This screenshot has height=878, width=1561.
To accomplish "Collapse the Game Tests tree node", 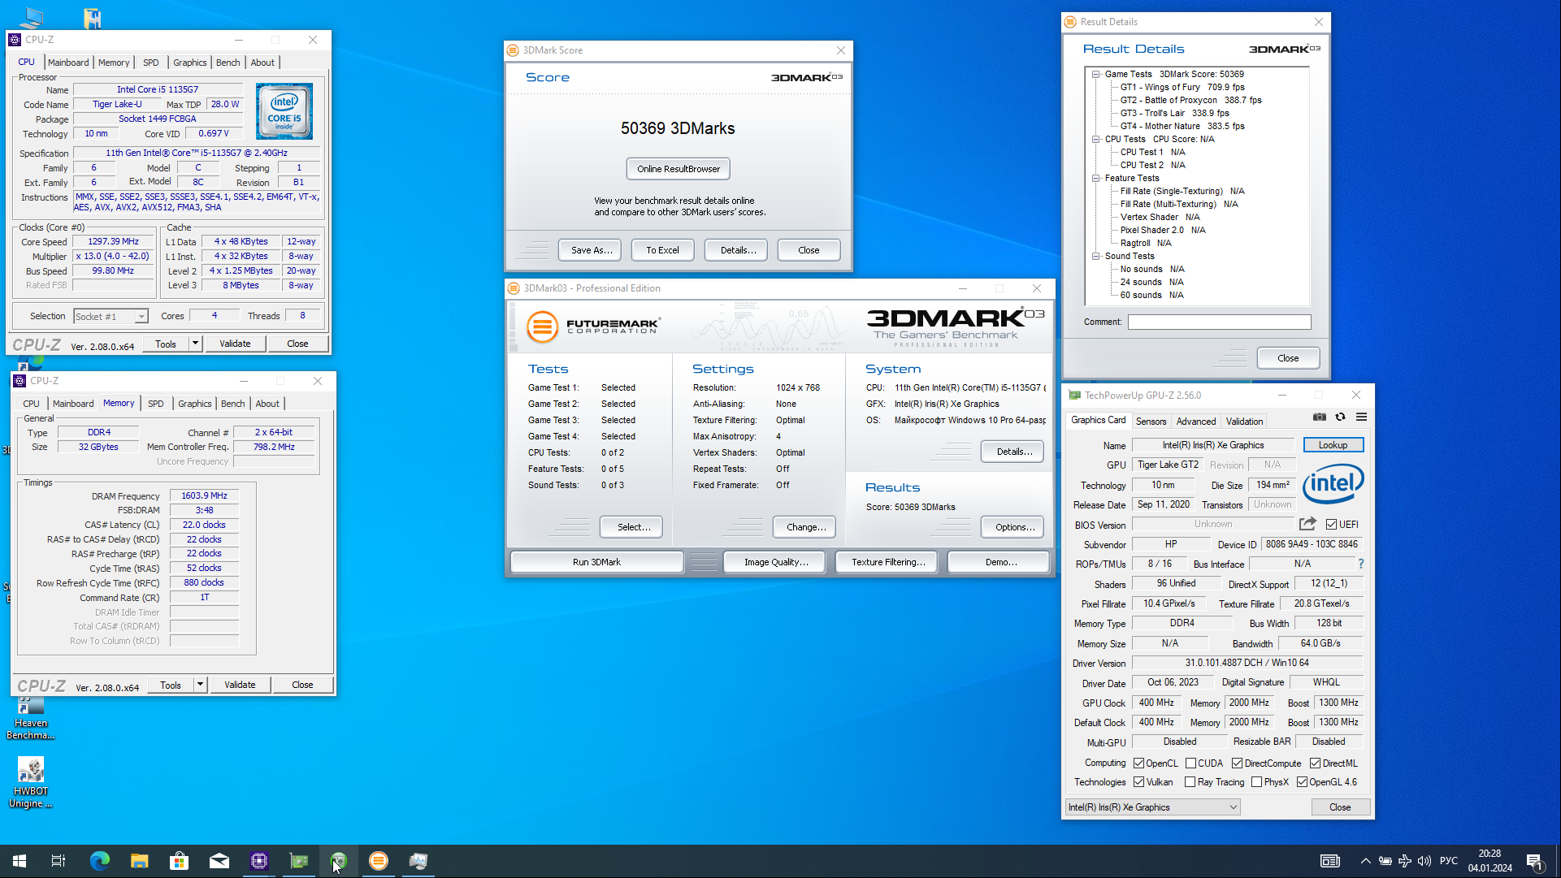I will point(1095,74).
